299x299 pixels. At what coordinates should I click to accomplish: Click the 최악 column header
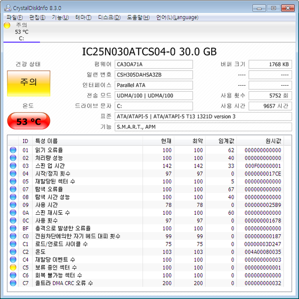click(189, 141)
